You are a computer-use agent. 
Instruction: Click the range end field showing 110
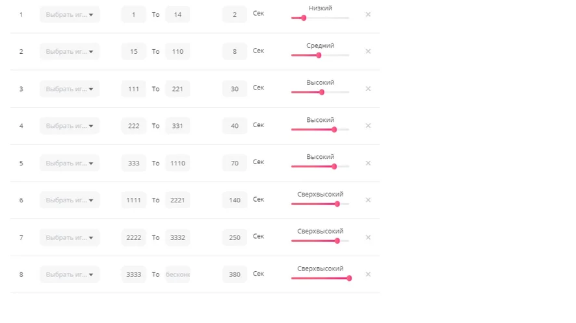click(x=177, y=51)
